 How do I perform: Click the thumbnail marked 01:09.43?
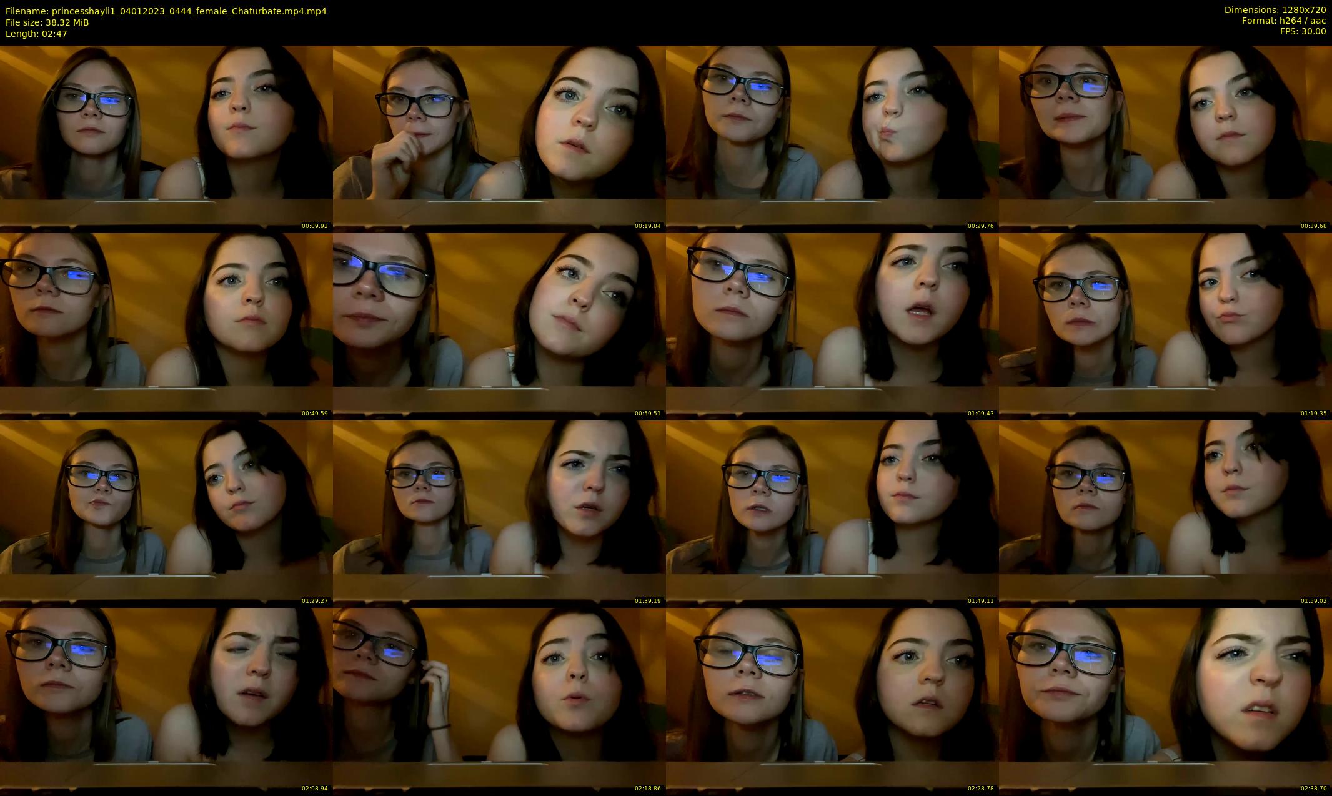point(832,326)
